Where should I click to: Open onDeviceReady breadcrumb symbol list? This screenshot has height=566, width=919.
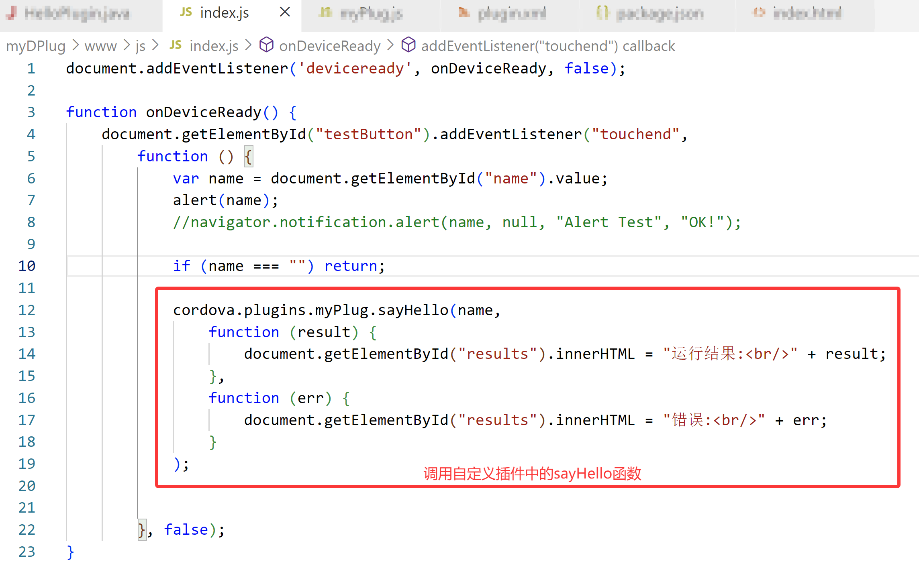(x=329, y=46)
